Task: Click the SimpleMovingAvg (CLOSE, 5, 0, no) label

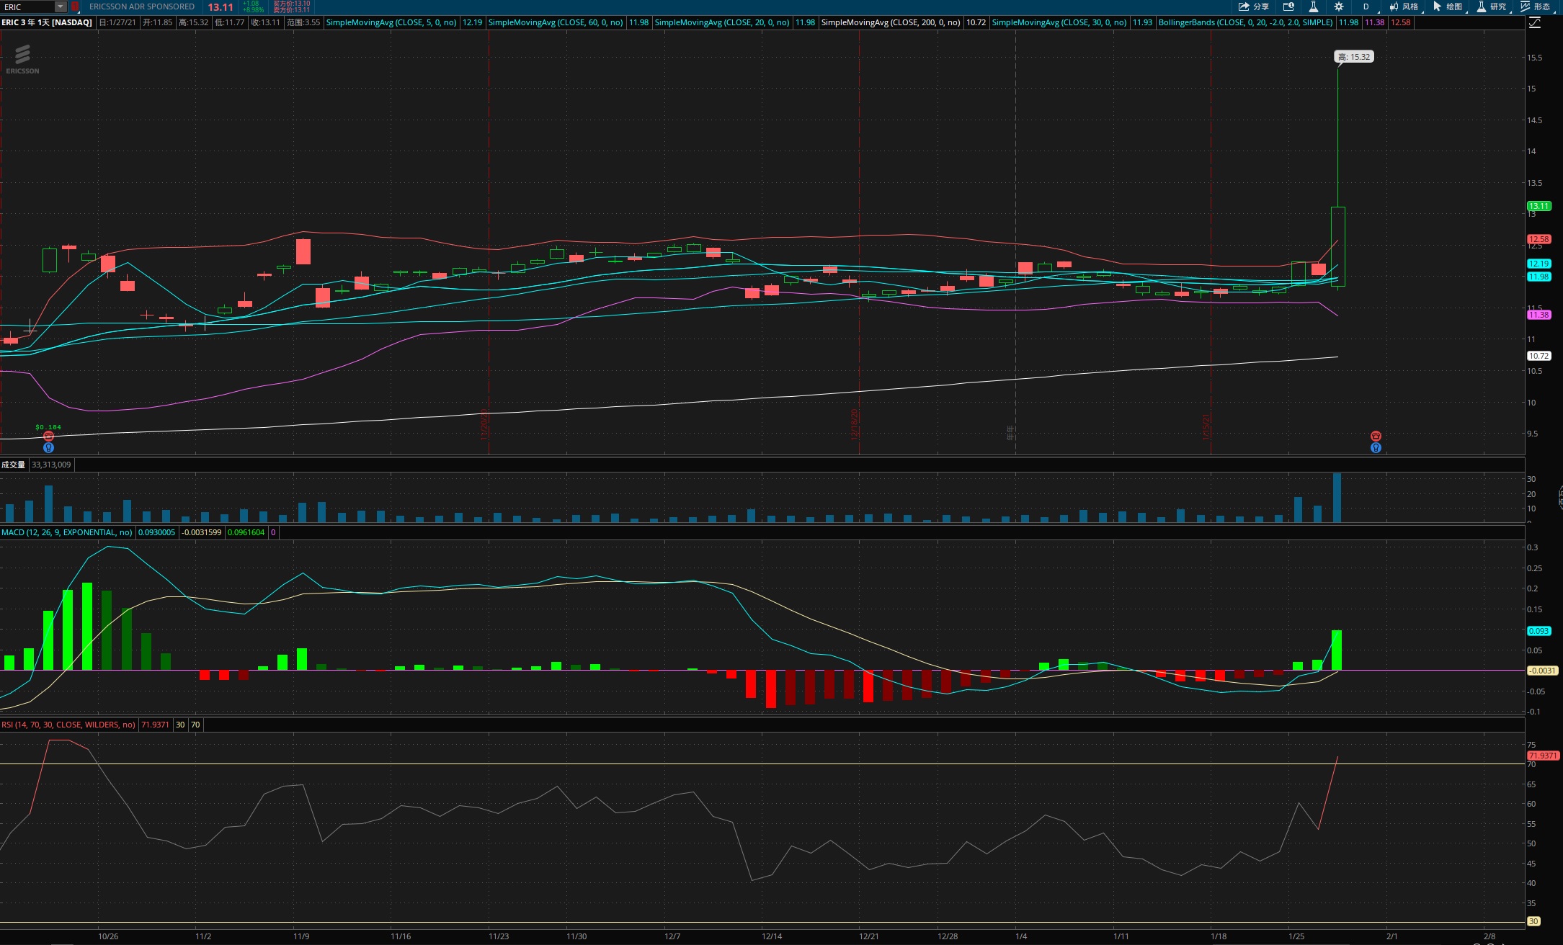Action: coord(391,22)
